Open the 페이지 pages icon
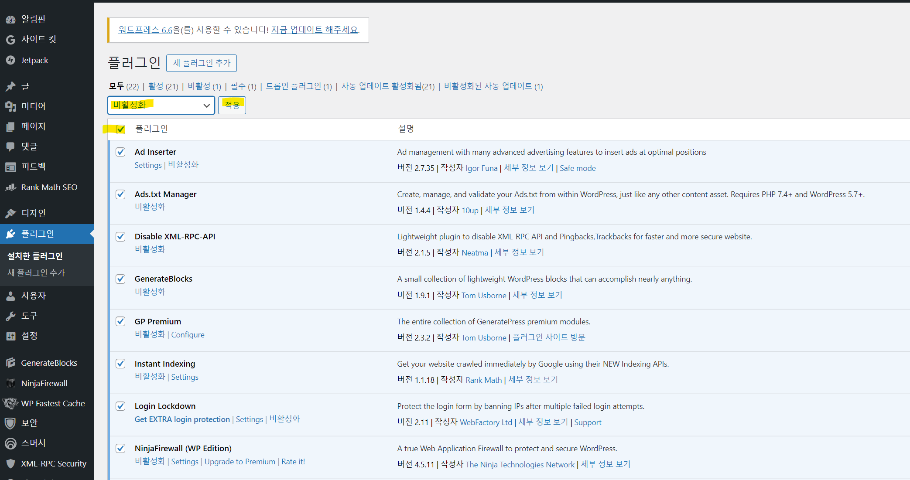Screen dimensions: 910x480 pos(10,126)
